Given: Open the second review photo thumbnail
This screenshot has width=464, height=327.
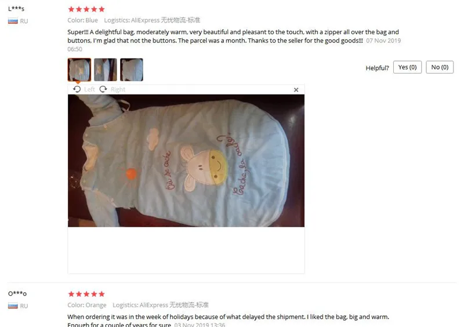Looking at the screenshot, I should tap(106, 70).
